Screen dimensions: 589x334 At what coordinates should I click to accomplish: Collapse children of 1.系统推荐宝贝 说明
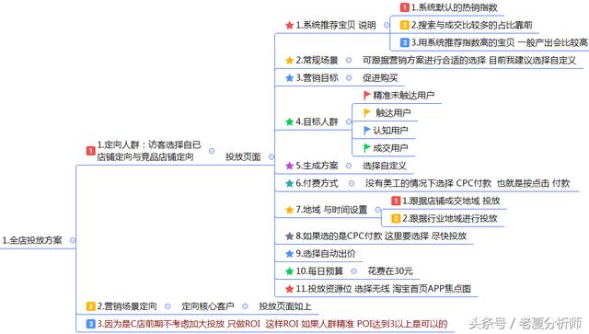387,25
